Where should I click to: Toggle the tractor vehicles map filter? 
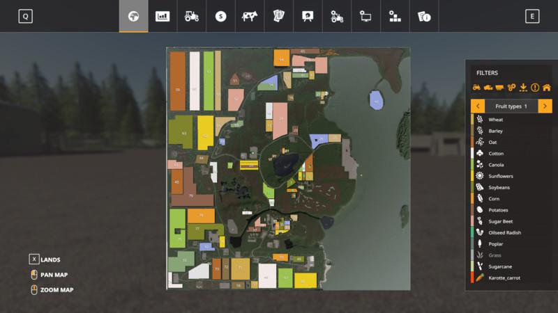tap(477, 88)
